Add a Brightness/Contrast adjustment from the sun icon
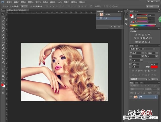 click(x=137, y=34)
